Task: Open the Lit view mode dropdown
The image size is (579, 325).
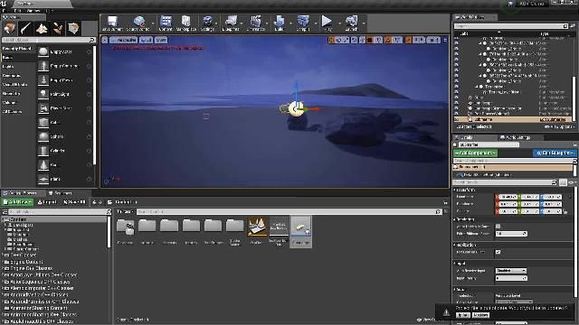Action: point(146,40)
